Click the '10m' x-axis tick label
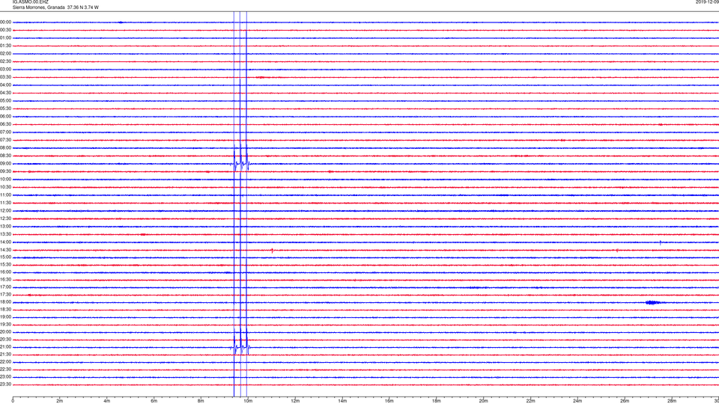Screen dimensions: 719x404 (x=248, y=401)
